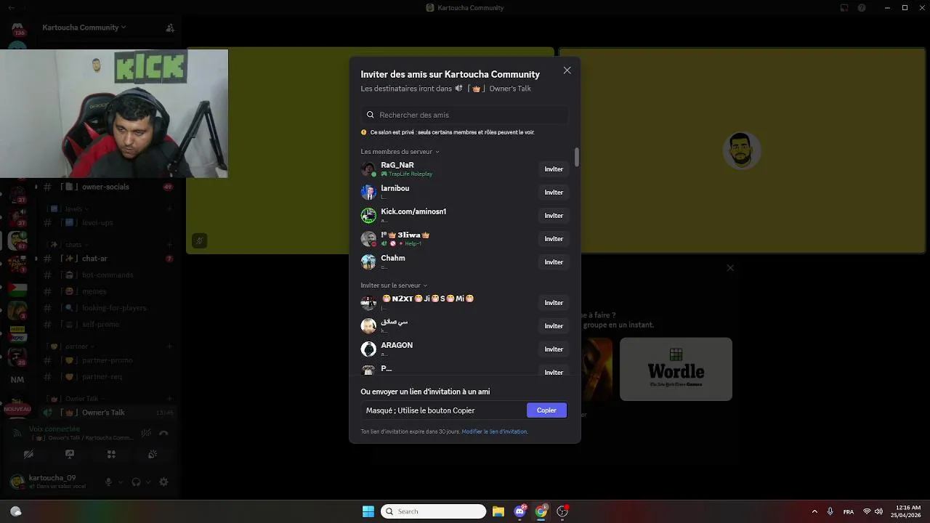Dismiss the activities suggestion panel
Viewport: 930px width, 523px height.
tap(730, 268)
